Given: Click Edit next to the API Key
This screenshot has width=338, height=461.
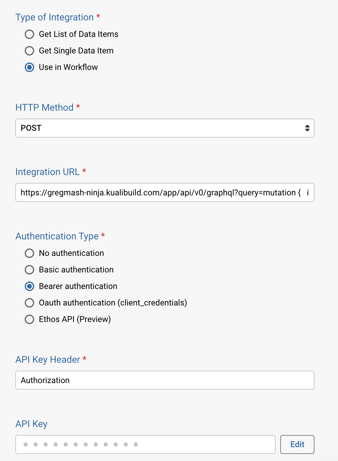Looking at the screenshot, I should pyautogui.click(x=297, y=444).
